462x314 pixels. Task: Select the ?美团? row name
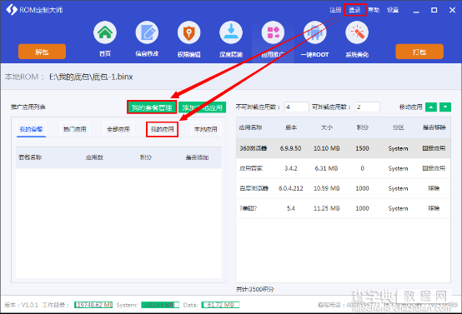248,208
